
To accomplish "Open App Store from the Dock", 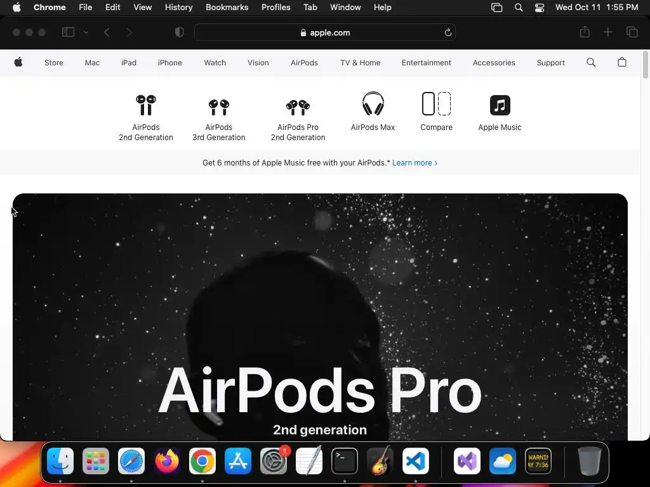I will 238,461.
